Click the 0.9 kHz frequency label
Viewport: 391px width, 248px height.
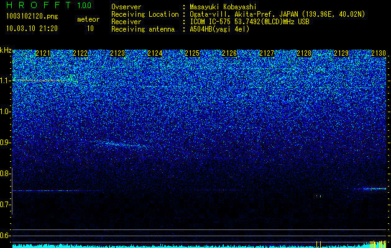point(6,143)
